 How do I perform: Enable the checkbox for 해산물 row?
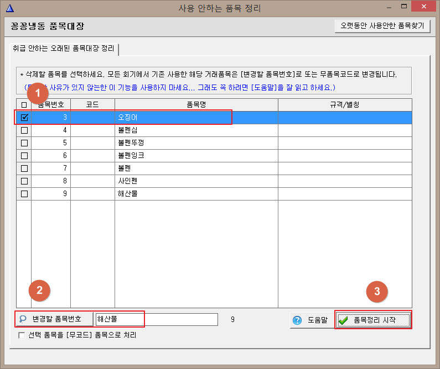tap(24, 194)
